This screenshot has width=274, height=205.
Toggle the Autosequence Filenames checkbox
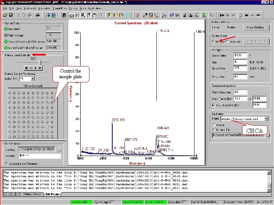point(6,164)
